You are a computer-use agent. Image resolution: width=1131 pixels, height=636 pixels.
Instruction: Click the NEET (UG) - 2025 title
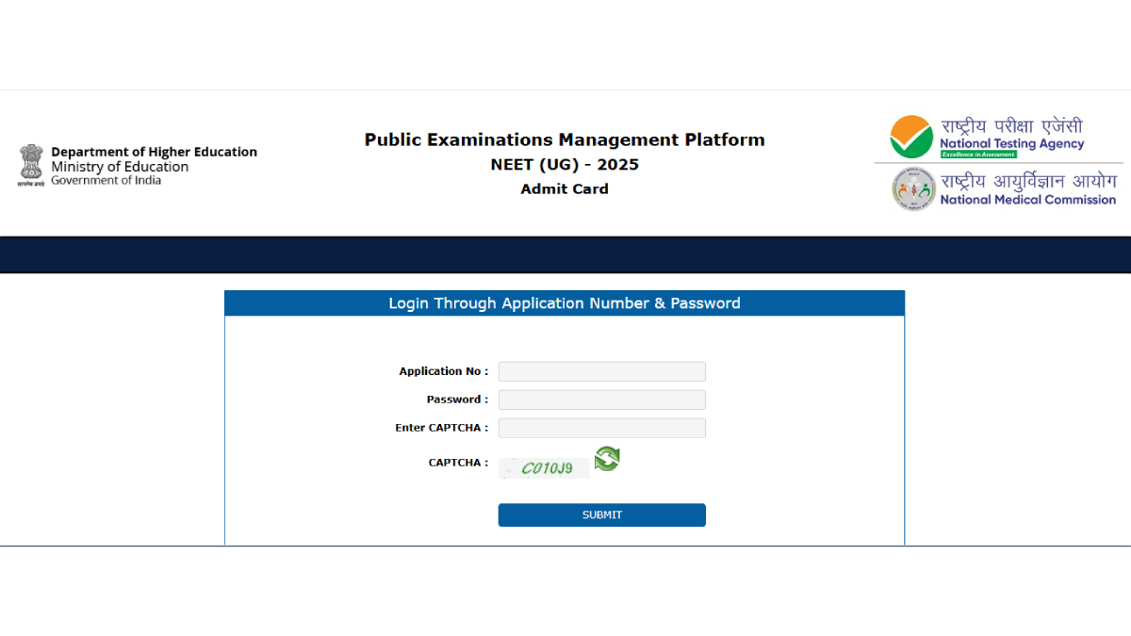pos(564,164)
